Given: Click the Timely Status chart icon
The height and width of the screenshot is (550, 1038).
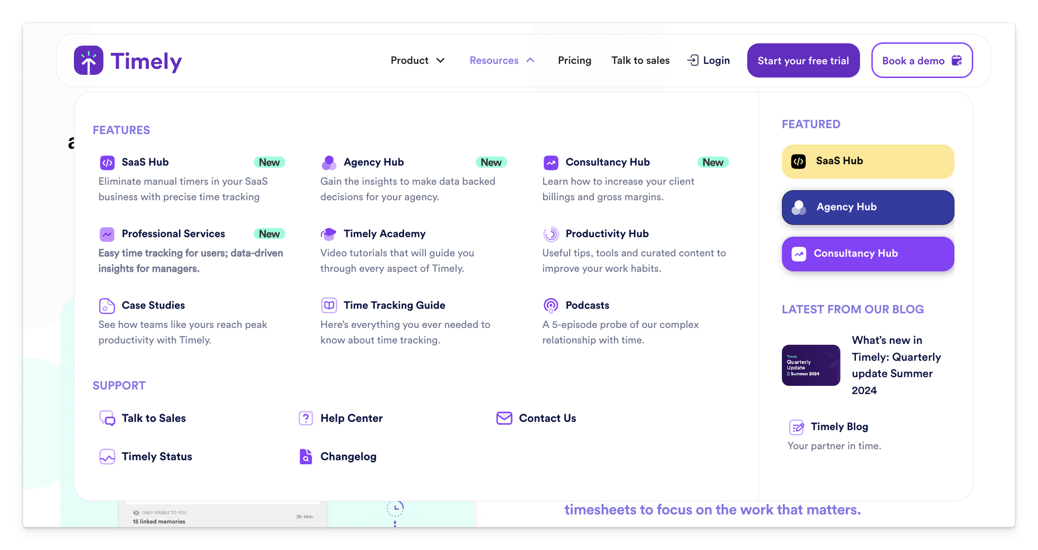Looking at the screenshot, I should coord(107,457).
